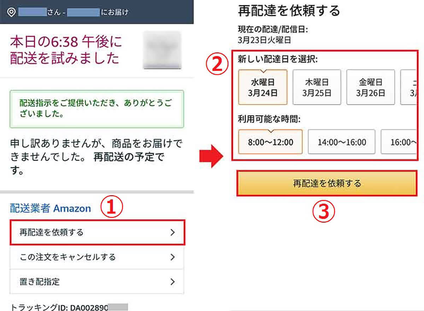Select 金曜日 3月26日 delivery date

371,87
